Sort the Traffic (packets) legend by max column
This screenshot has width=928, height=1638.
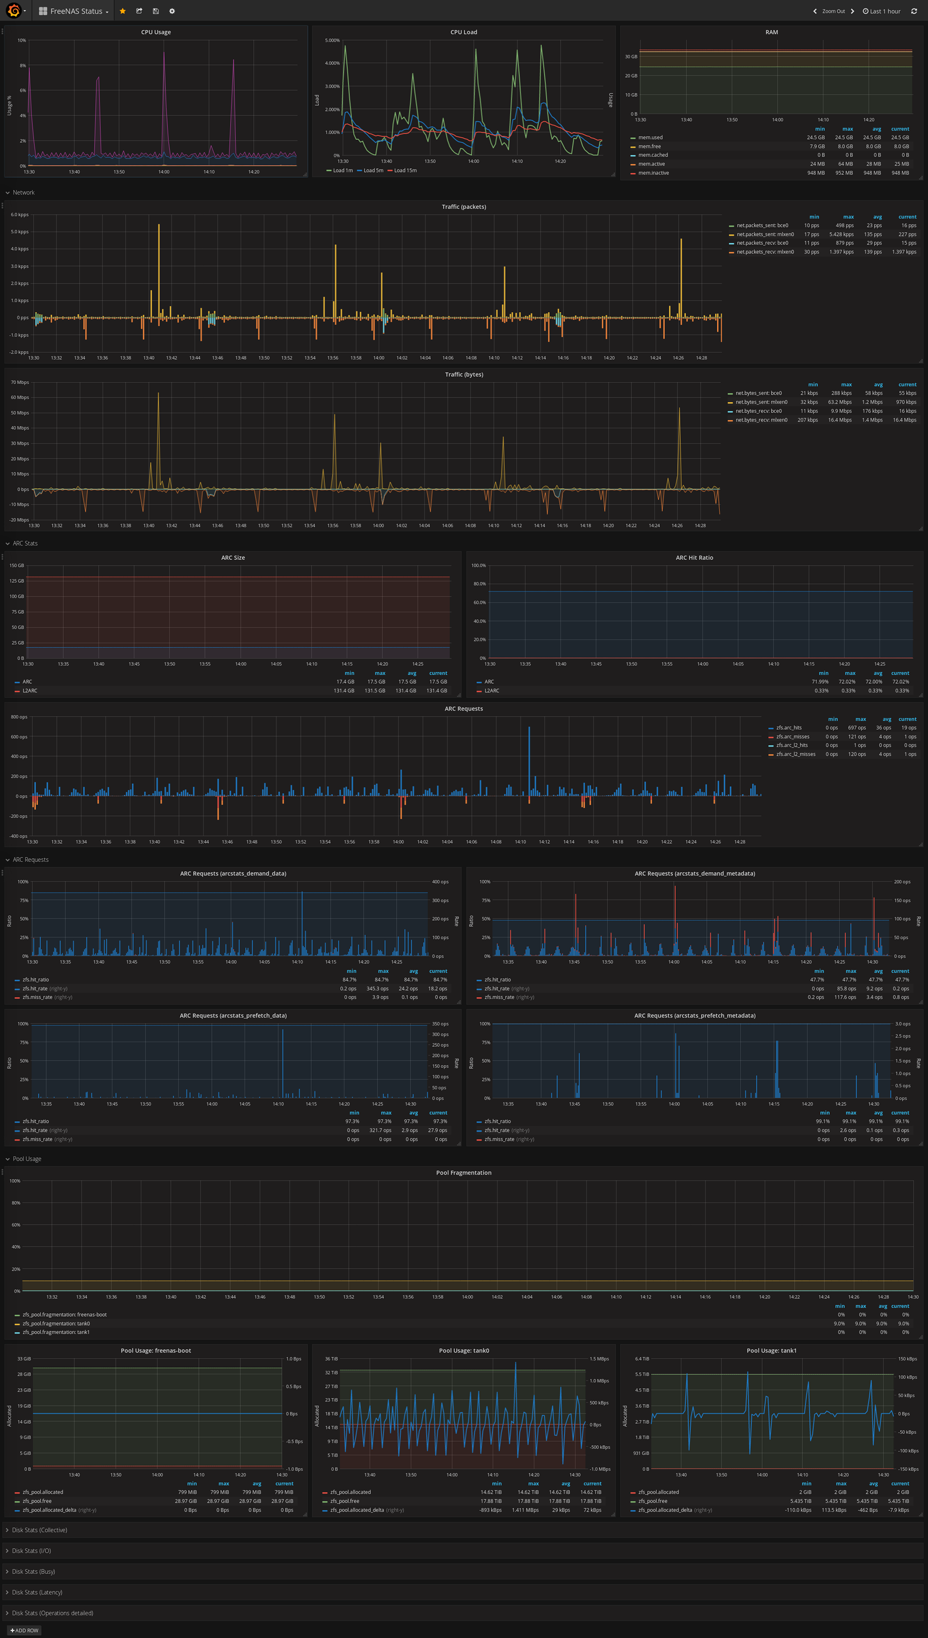[848, 217]
